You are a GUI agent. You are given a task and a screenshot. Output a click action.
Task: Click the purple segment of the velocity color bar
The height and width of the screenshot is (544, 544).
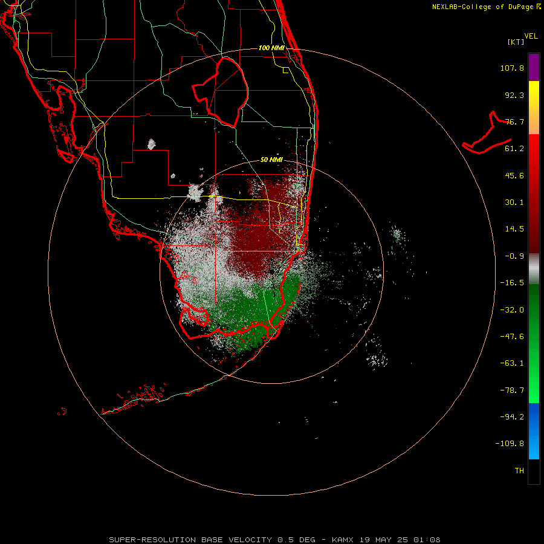point(534,67)
